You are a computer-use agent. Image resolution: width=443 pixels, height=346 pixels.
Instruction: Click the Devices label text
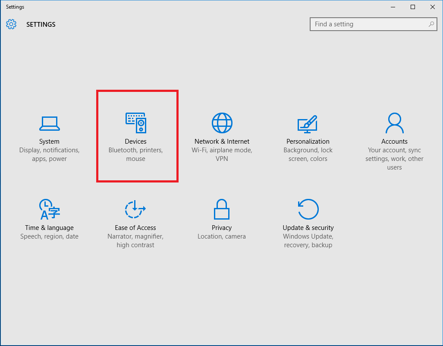[x=135, y=142]
